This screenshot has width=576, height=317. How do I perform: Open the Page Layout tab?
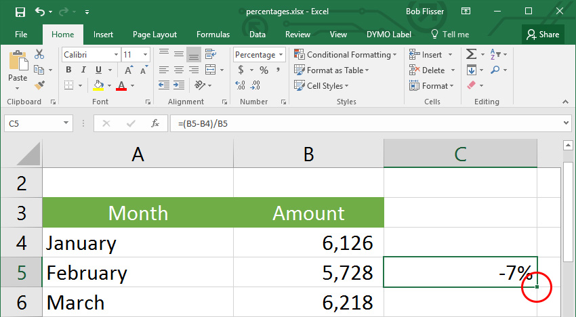155,35
